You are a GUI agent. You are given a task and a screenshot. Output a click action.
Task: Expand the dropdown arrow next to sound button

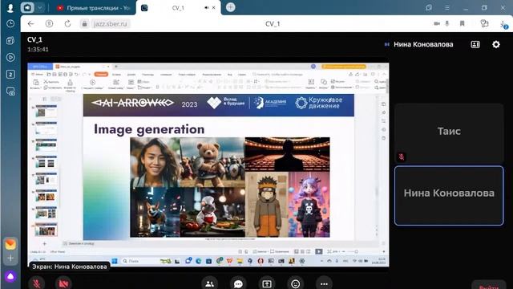(x=40, y=7)
